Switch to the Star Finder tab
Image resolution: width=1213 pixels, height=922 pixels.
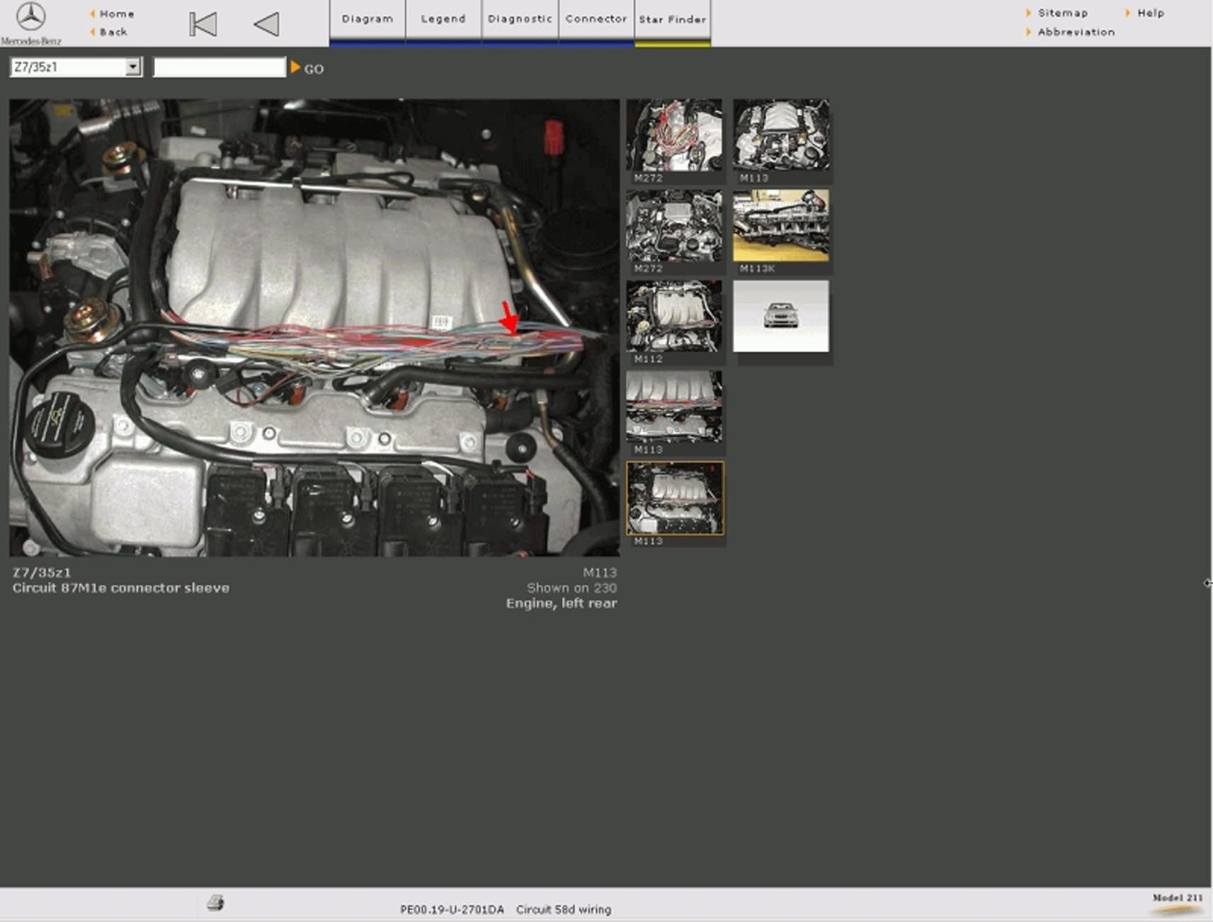pos(673,20)
